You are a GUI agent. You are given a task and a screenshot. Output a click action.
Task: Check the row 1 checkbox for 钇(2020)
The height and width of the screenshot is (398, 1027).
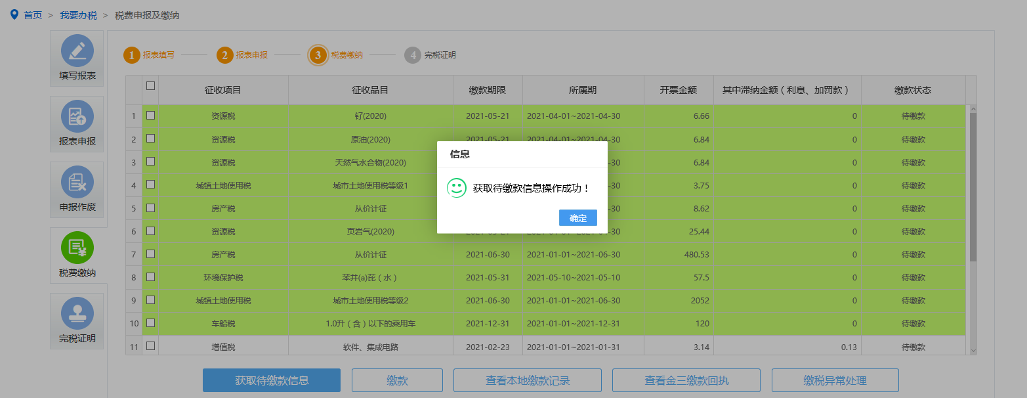tap(150, 115)
